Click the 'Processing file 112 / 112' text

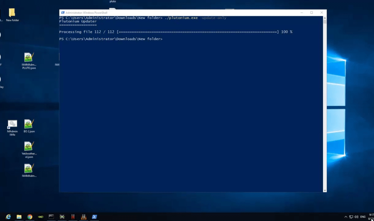(x=87, y=32)
